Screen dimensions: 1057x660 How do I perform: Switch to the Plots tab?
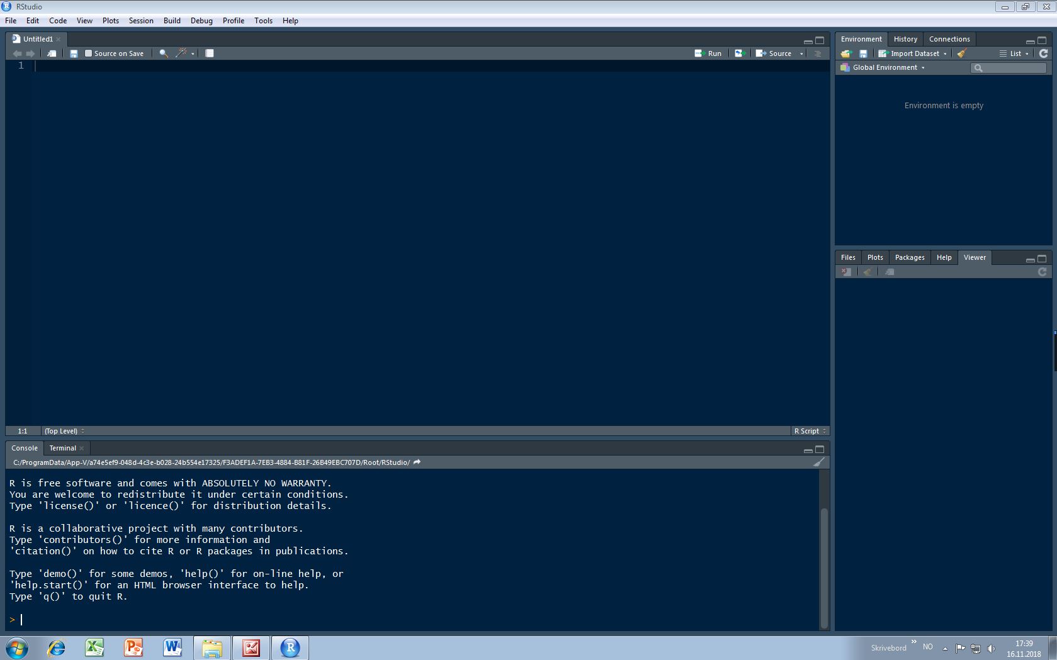point(875,257)
